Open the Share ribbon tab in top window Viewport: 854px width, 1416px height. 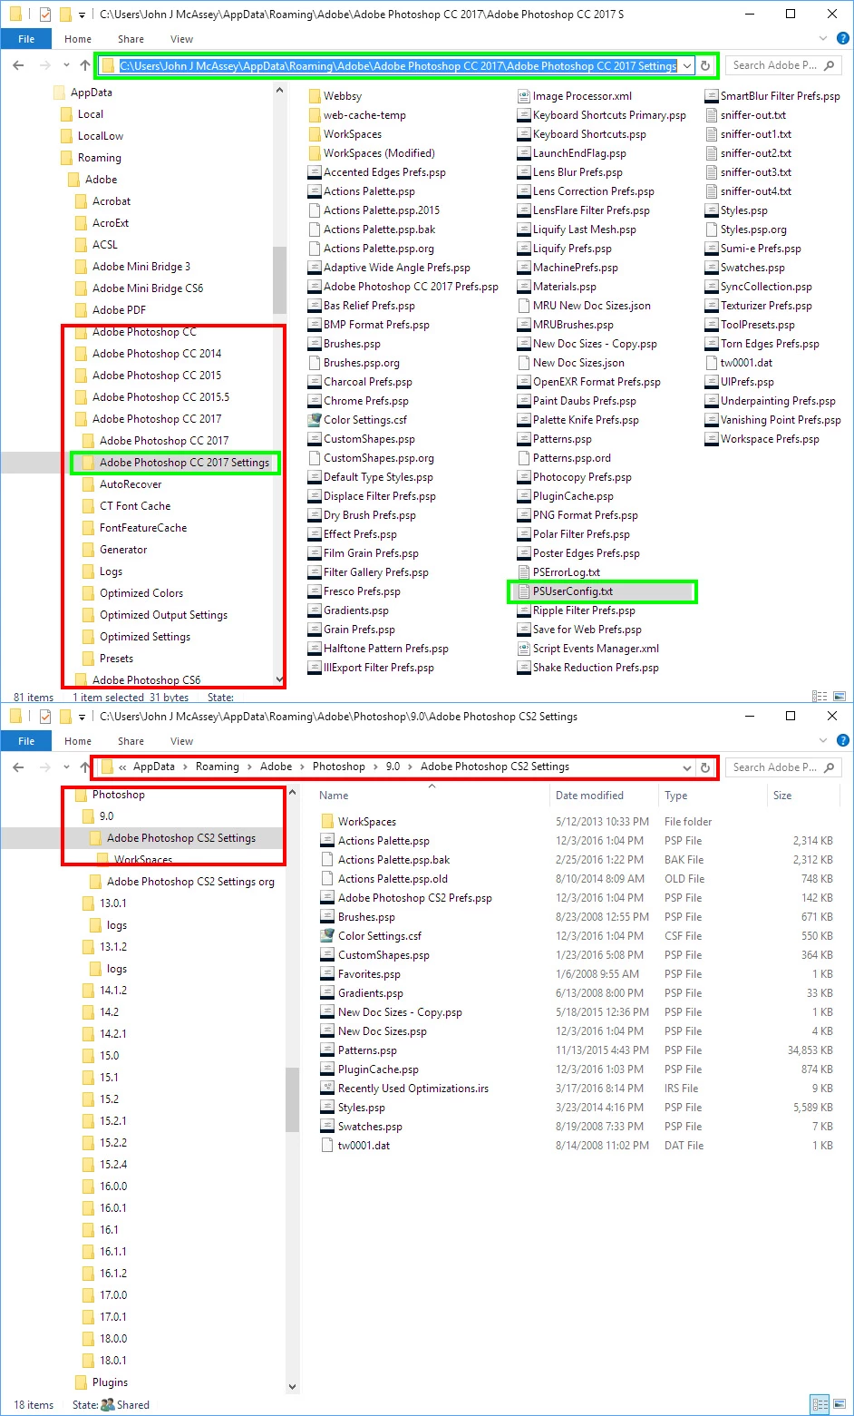point(131,39)
